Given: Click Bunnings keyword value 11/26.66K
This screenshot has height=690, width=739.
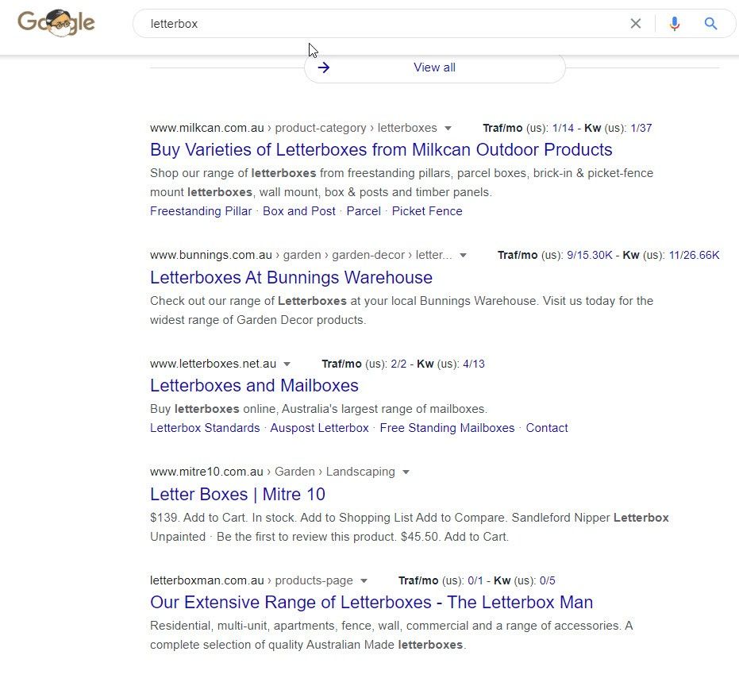Looking at the screenshot, I should pos(695,255).
